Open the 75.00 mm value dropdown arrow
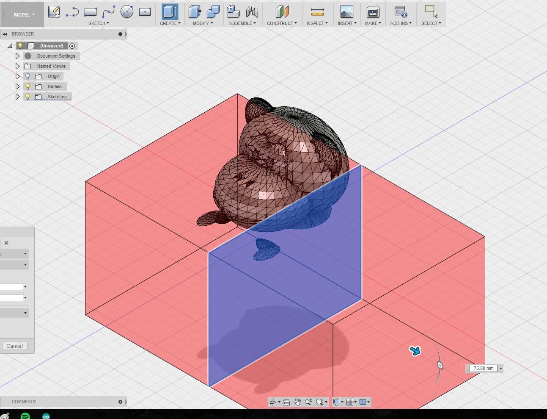Screen dimensions: 547x419 (x=501, y=369)
